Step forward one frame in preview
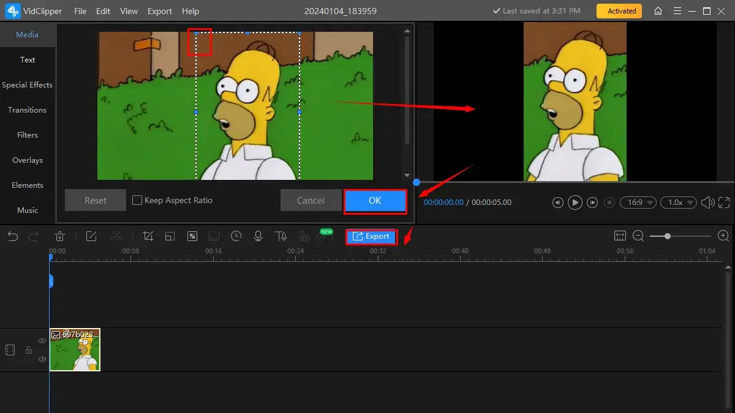 tap(592, 202)
